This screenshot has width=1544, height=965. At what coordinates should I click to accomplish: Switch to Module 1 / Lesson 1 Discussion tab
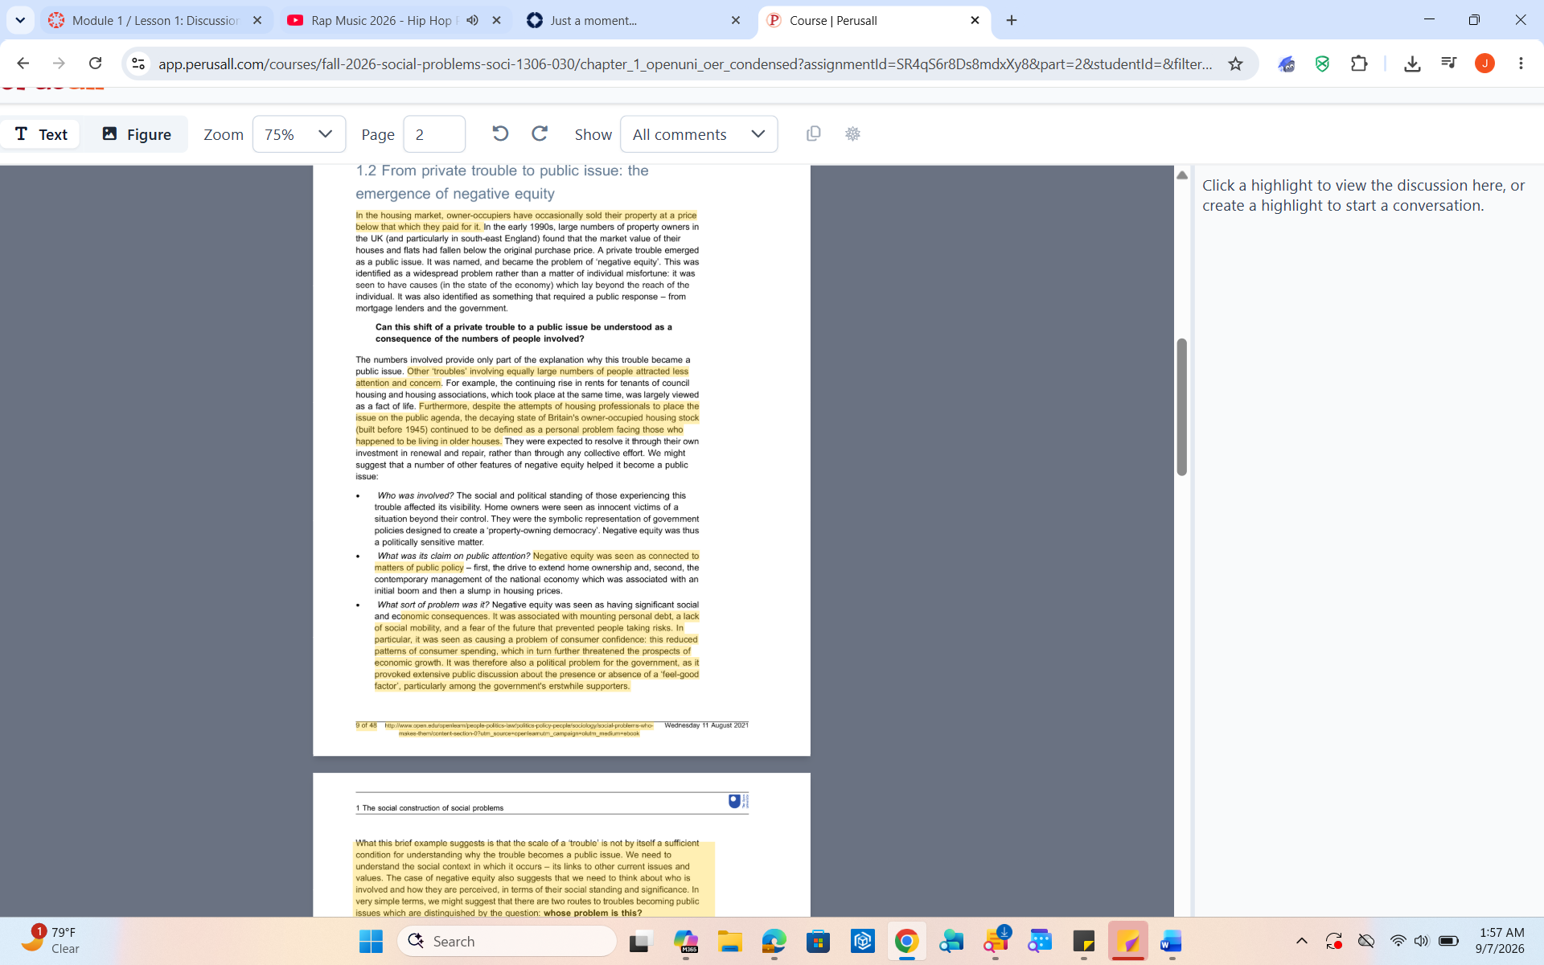coord(156,20)
